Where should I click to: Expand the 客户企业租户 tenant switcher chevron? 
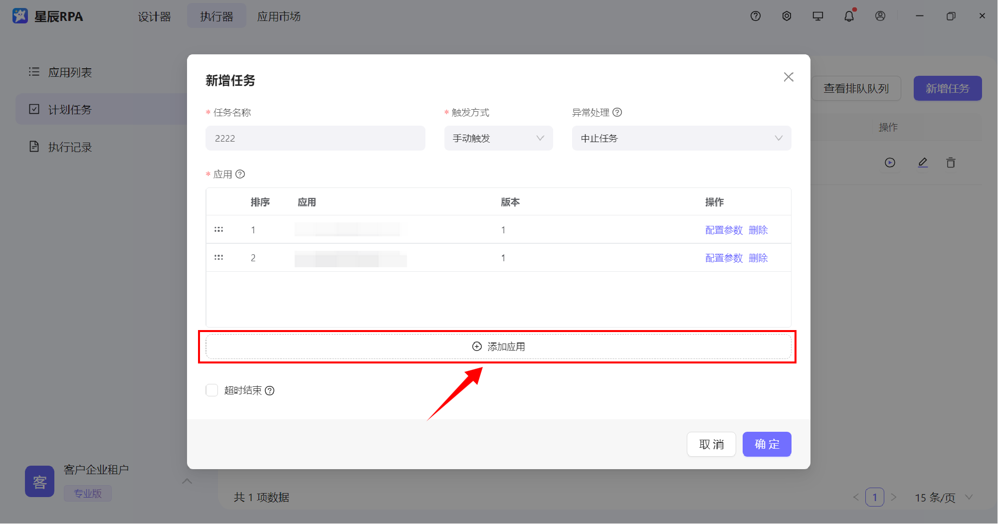tap(187, 481)
